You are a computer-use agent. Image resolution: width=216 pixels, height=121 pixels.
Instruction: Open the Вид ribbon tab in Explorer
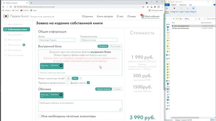190,5
